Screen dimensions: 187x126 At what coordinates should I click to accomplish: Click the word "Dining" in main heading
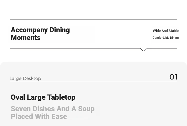click(60, 30)
